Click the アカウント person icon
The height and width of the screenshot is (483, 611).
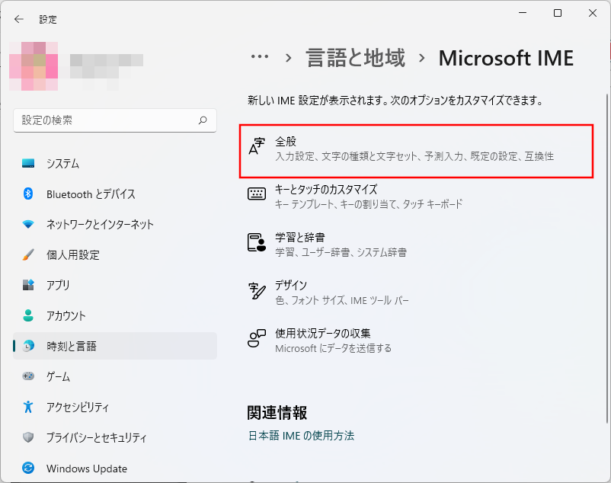[28, 316]
